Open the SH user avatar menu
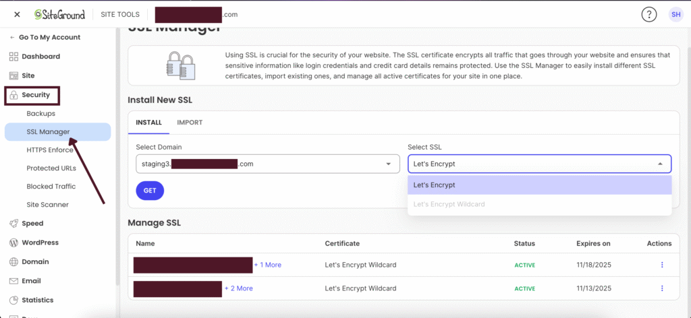 click(675, 15)
